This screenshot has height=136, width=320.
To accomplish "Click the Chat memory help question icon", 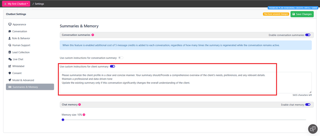I will [x=79, y=105].
